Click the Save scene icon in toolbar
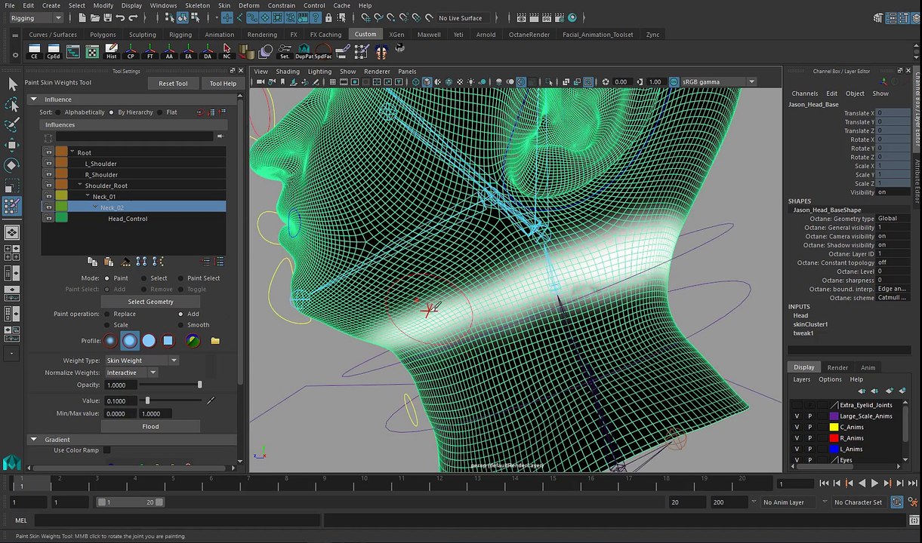Viewport: 922px width, 543px height. [107, 17]
